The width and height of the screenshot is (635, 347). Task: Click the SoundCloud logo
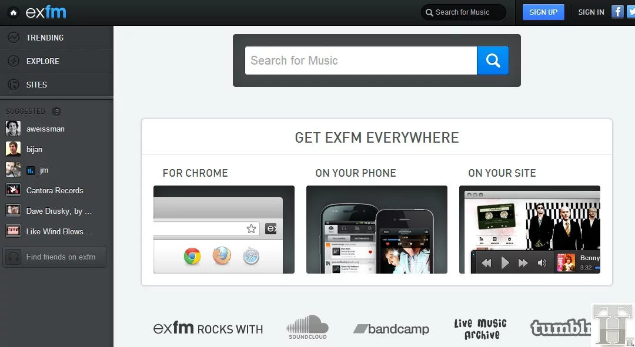tap(308, 327)
